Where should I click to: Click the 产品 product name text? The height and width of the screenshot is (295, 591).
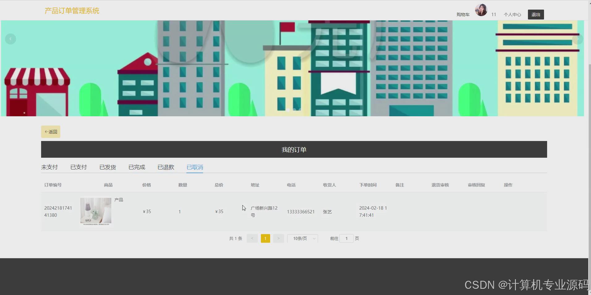point(119,200)
